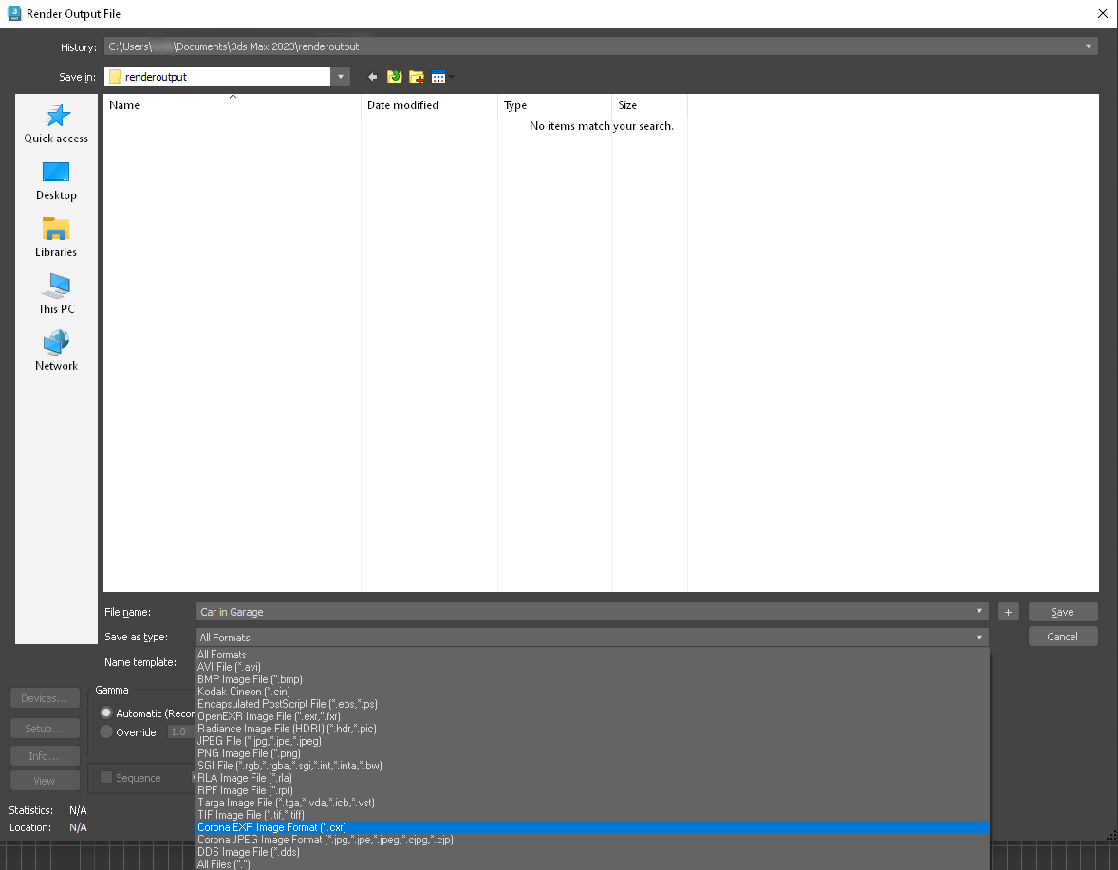Expand the File name dropdown arrow
1118x870 pixels.
(x=978, y=612)
